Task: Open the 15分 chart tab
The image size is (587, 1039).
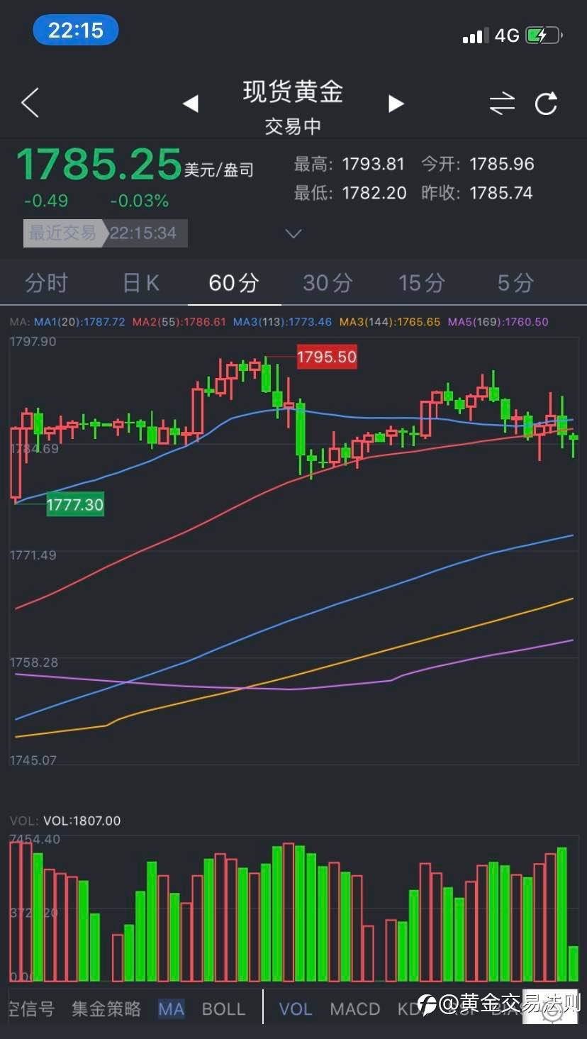Action: coord(421,283)
